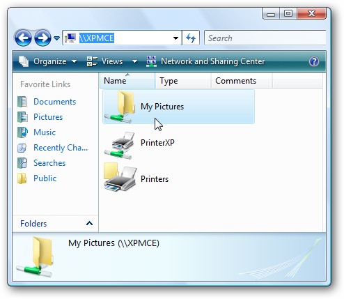The image size is (344, 299).
Task: Click the Music sidebar icon
Action: (22, 132)
